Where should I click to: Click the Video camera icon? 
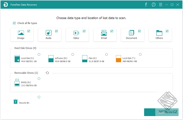pyautogui.click(x=76, y=33)
